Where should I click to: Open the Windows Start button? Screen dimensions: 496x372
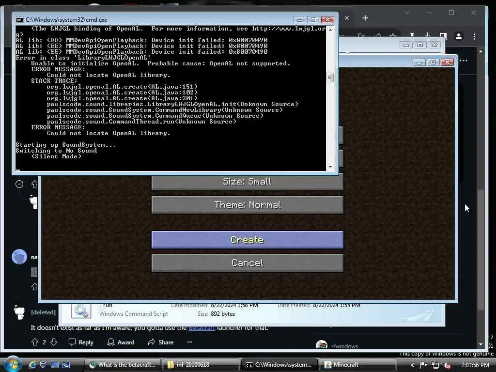tap(13, 364)
